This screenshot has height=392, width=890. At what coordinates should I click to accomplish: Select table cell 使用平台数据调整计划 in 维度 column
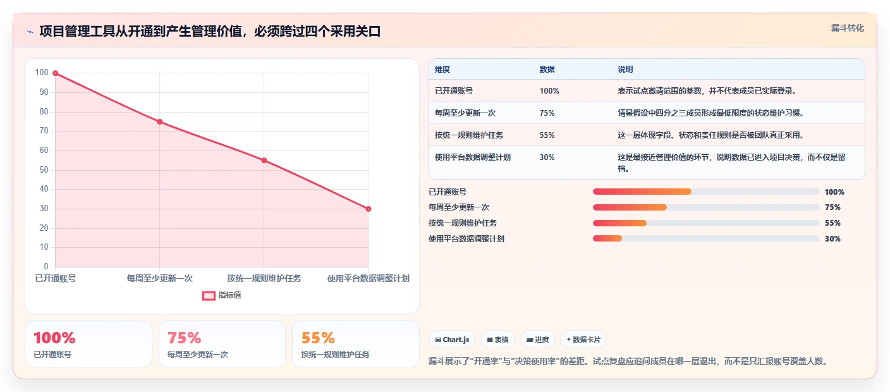[x=473, y=157]
